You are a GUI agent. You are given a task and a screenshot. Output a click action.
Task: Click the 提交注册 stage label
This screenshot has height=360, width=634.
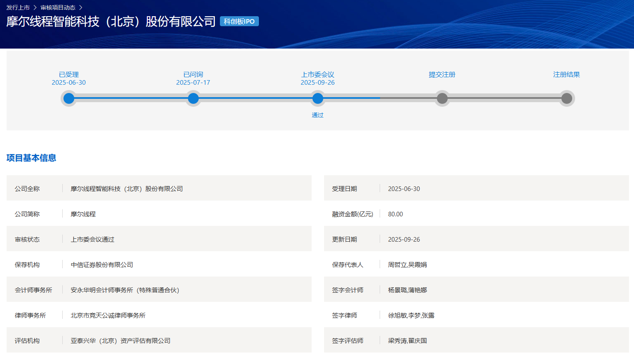tap(442, 74)
